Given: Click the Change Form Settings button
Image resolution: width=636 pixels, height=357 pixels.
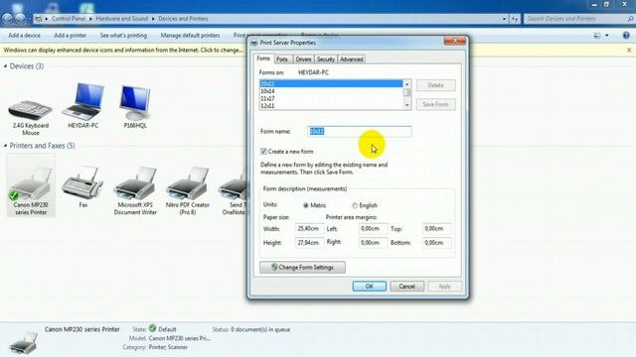Looking at the screenshot, I should point(302,267).
